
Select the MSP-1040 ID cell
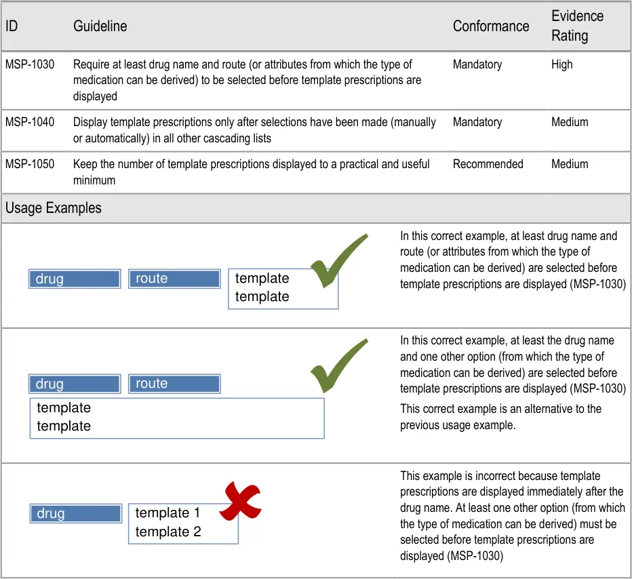pyautogui.click(x=30, y=123)
